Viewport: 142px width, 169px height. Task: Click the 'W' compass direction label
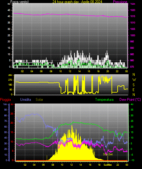coord(134,80)
